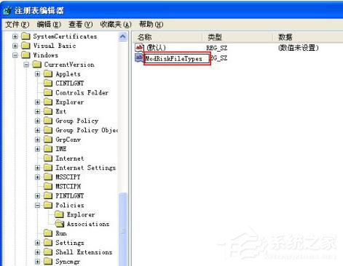The image size is (343, 266).
Task: Collapse the CurrentVersion key
Action: (x=26, y=65)
